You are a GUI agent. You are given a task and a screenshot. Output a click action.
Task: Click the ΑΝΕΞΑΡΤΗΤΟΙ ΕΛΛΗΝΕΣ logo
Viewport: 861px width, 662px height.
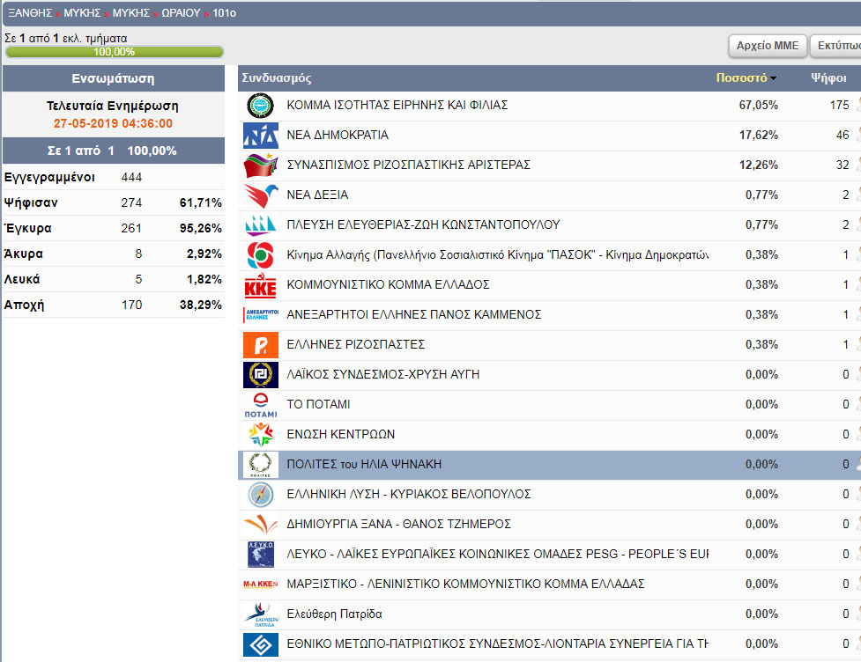(260, 315)
